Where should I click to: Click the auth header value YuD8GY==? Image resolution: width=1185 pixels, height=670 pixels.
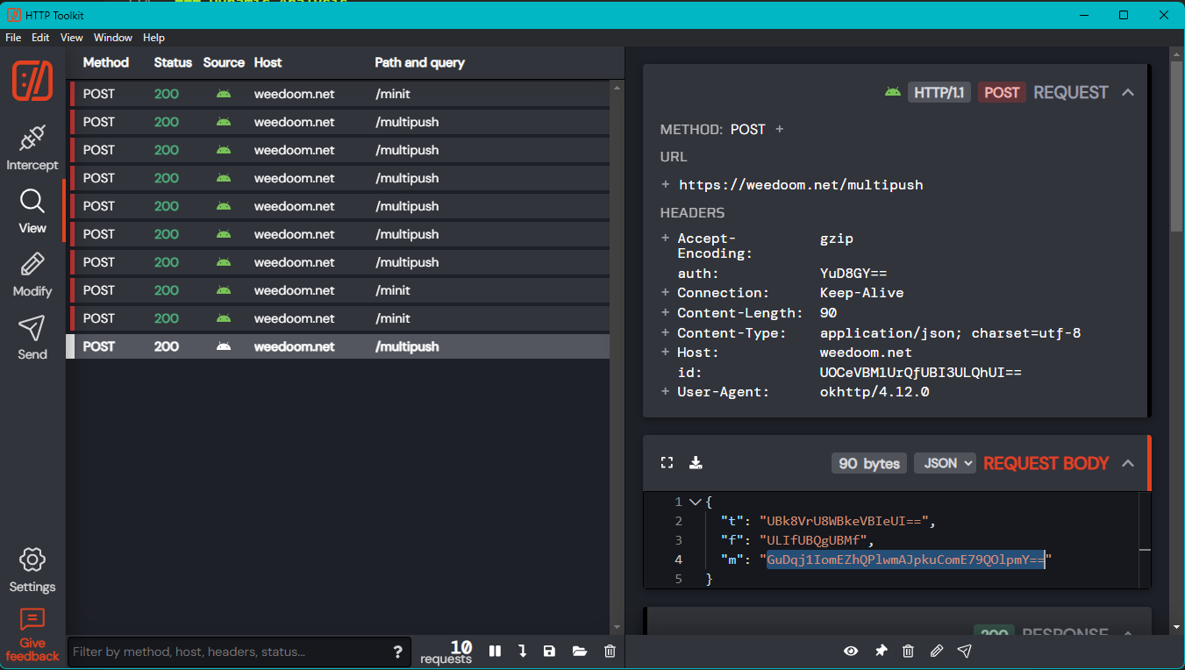coord(853,274)
